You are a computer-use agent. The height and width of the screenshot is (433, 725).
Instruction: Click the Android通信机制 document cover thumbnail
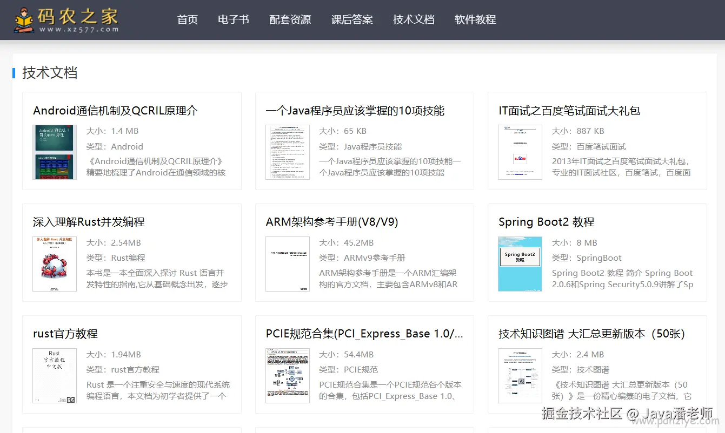coord(55,152)
